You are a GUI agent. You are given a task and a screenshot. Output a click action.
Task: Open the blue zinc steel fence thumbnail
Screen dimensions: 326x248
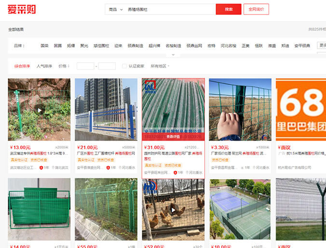tap(106, 109)
